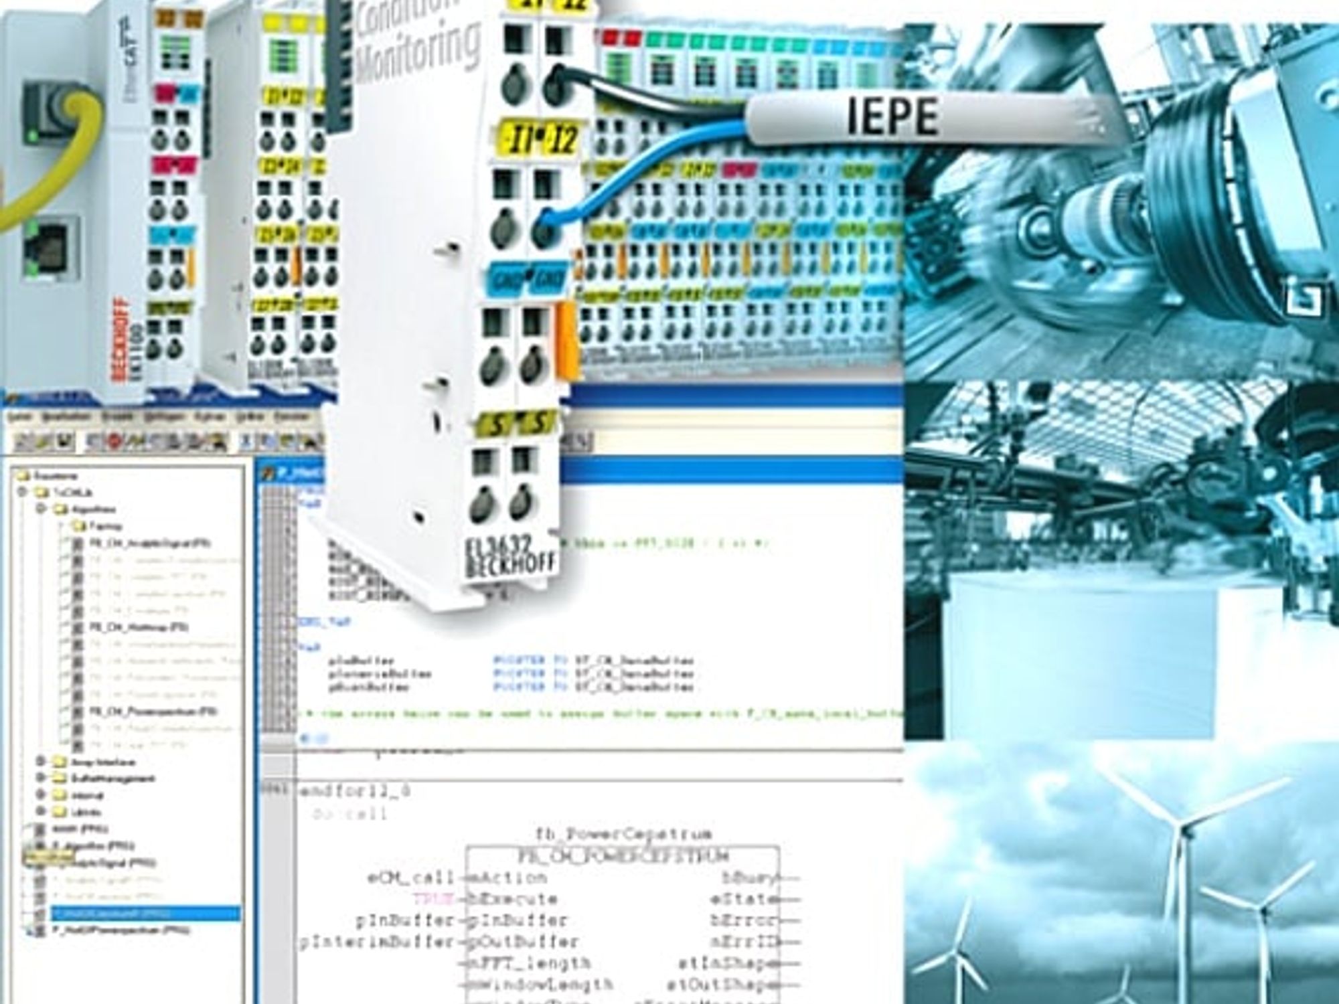Expand the BufferManagement folder

click(x=41, y=778)
